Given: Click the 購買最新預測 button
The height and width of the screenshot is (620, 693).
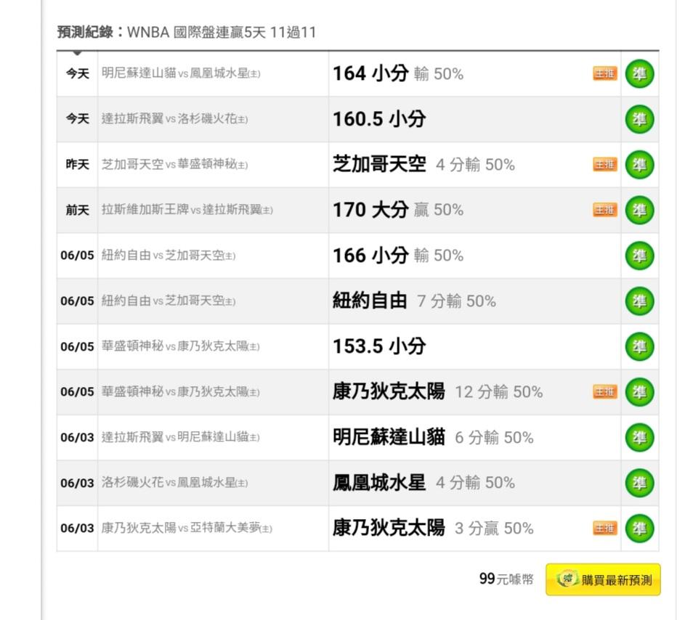Looking at the screenshot, I should coord(603,579).
